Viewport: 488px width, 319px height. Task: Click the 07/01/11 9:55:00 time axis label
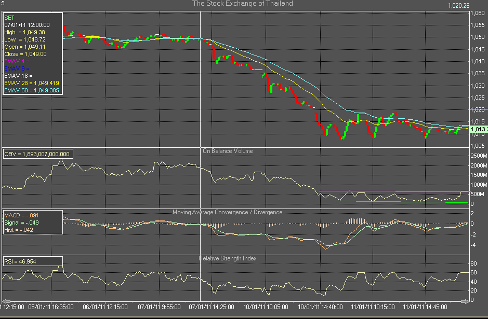[x=160, y=307]
